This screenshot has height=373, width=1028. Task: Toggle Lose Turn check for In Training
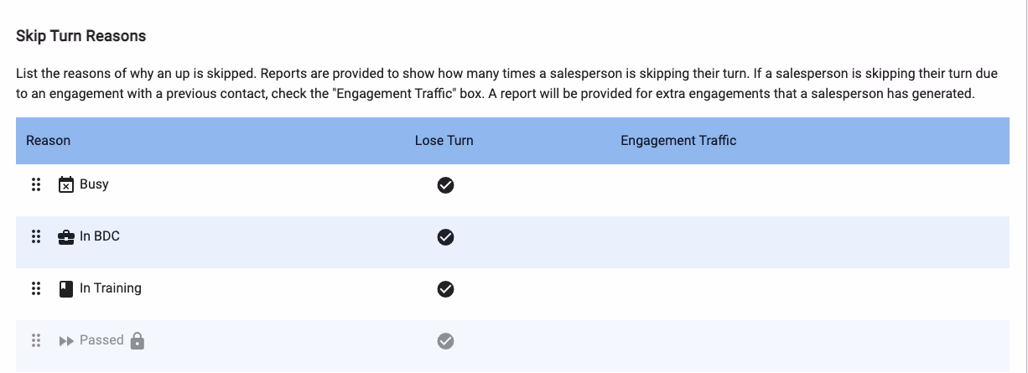pos(446,289)
